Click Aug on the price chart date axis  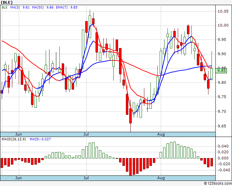(161, 134)
